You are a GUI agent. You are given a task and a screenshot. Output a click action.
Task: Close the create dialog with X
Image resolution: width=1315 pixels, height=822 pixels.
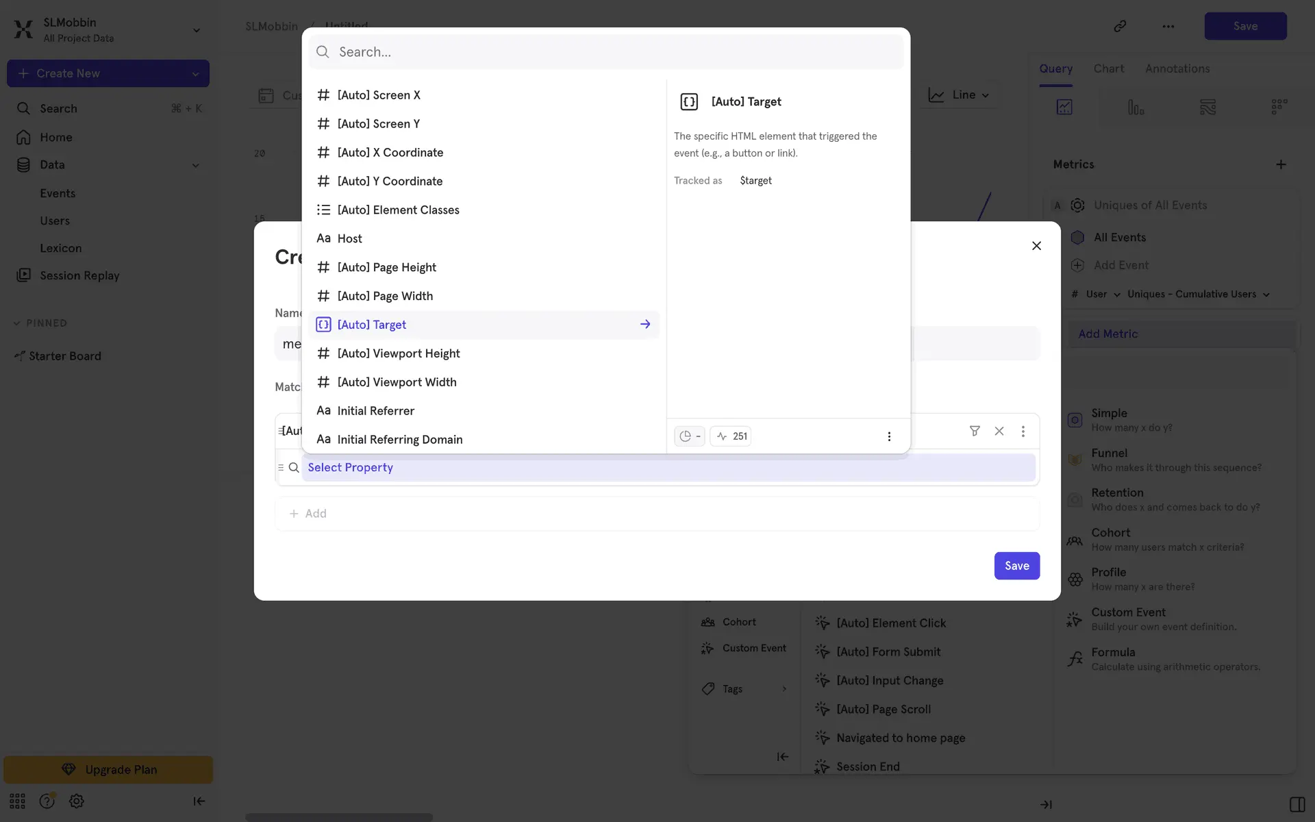pyautogui.click(x=1036, y=246)
